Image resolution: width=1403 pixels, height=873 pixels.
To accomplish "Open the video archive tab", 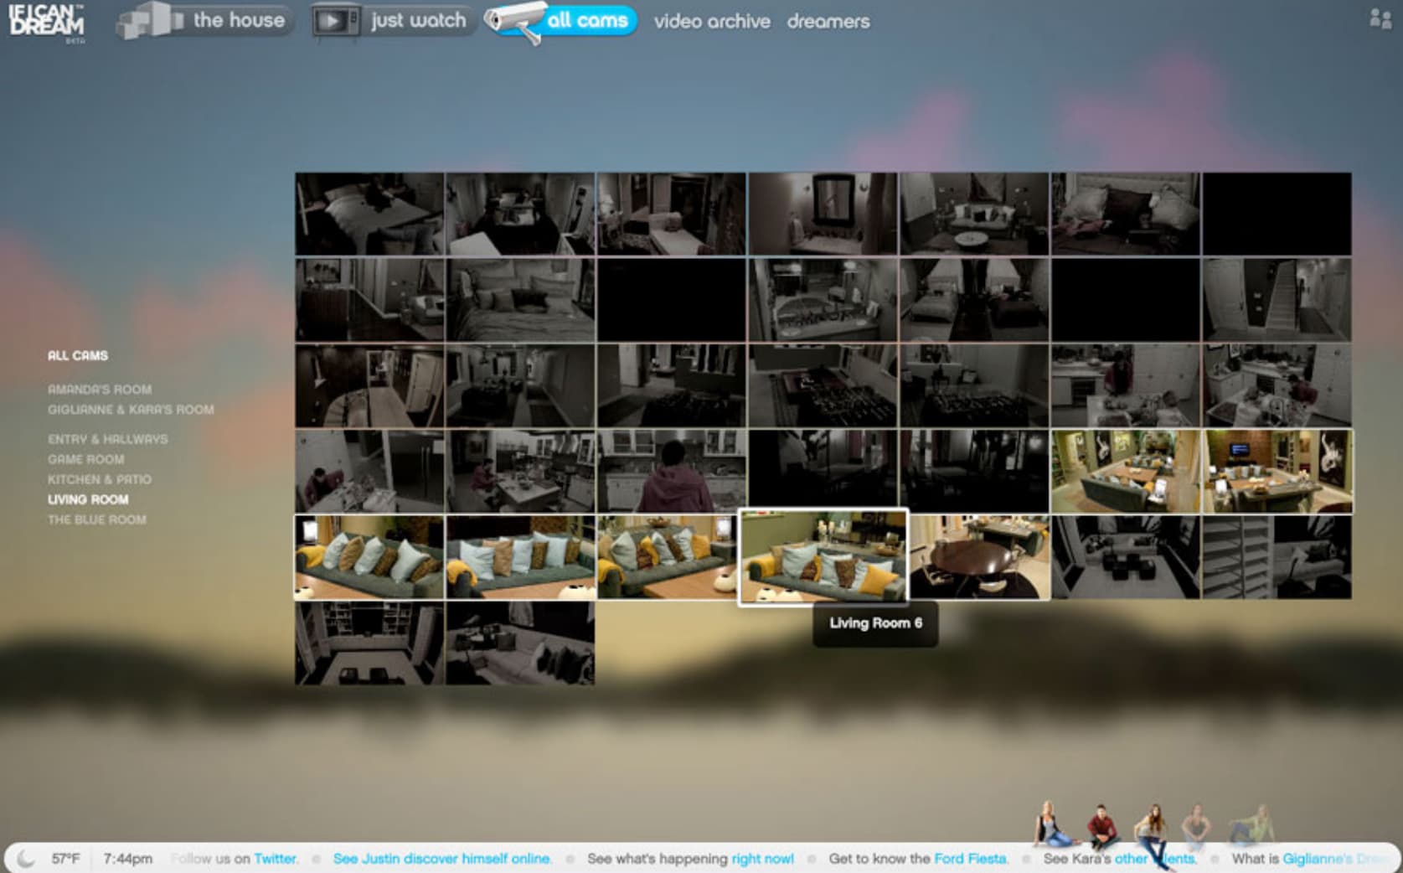I will [711, 22].
